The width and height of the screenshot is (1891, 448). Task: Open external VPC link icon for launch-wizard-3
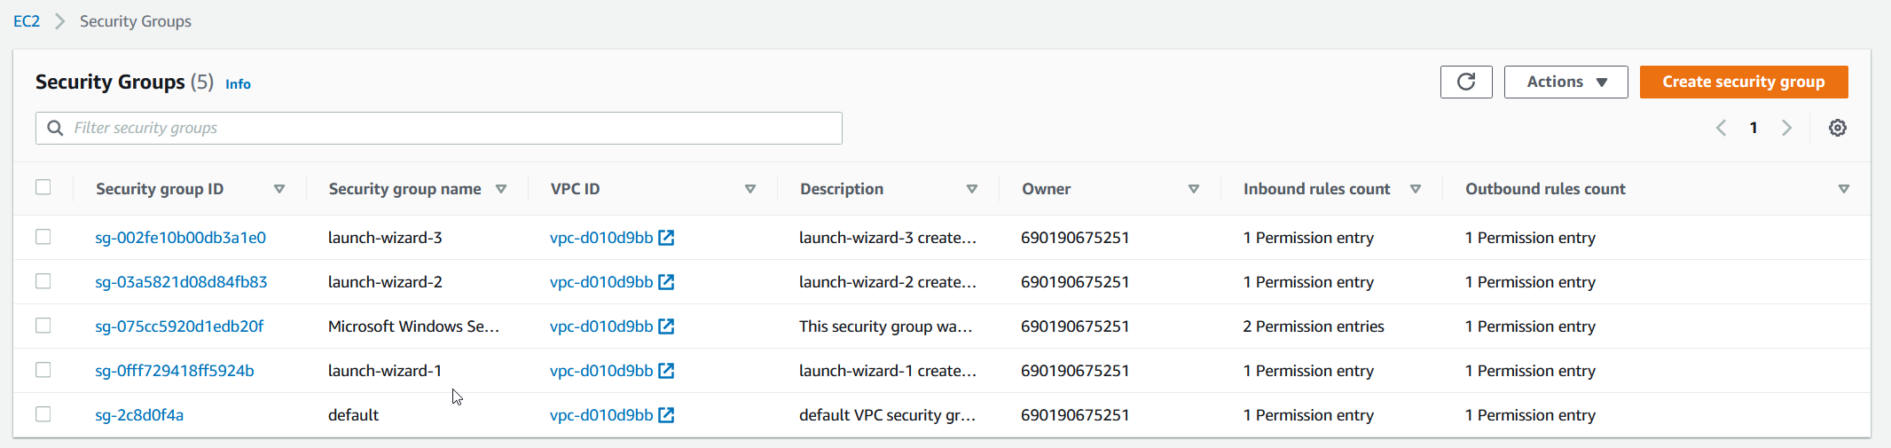coord(666,238)
